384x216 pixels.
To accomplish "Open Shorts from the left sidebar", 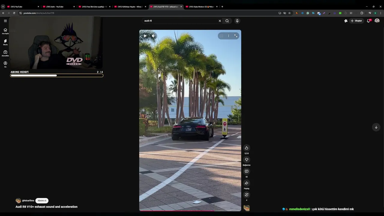I will (5, 42).
